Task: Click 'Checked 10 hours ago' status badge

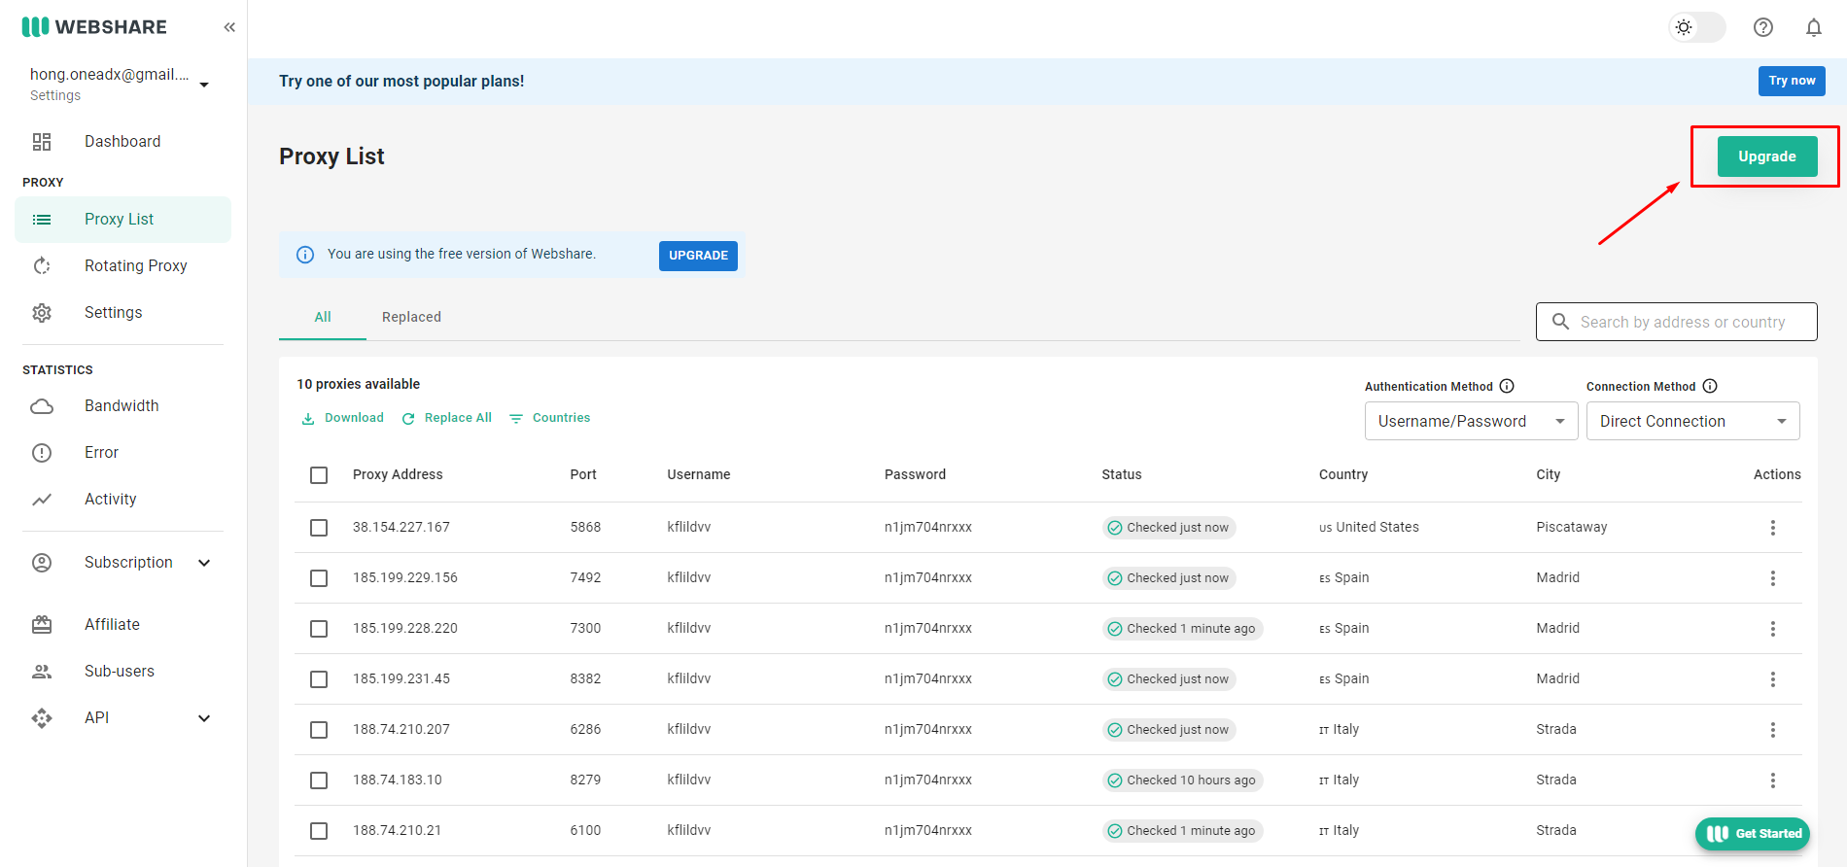Action: tap(1182, 780)
